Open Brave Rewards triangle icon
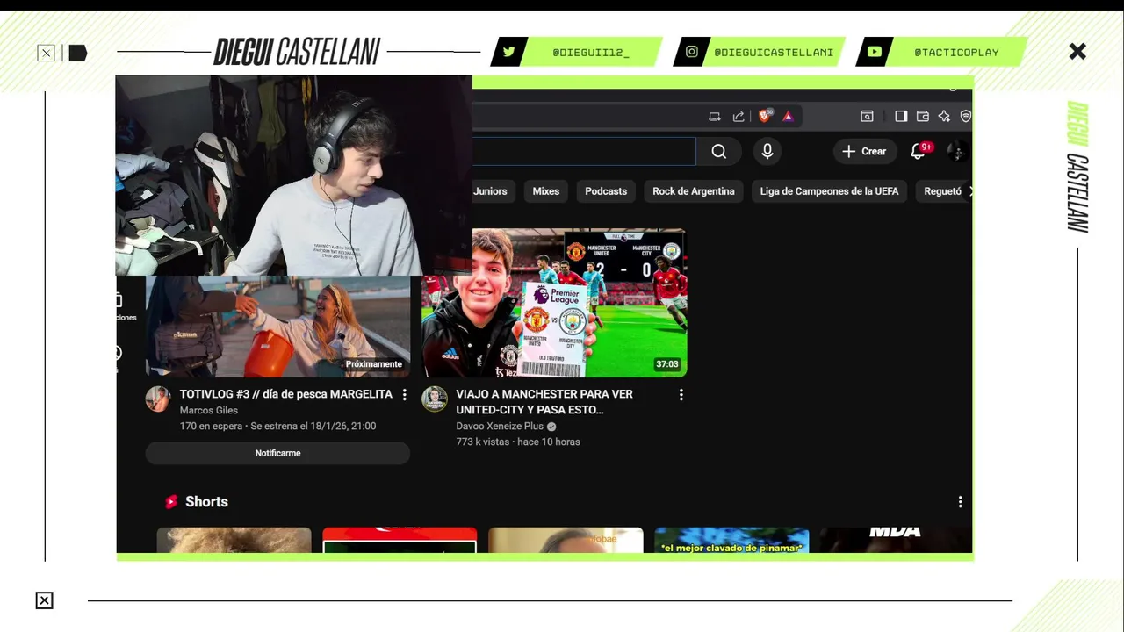Viewport: 1124px width, 632px height. click(788, 116)
